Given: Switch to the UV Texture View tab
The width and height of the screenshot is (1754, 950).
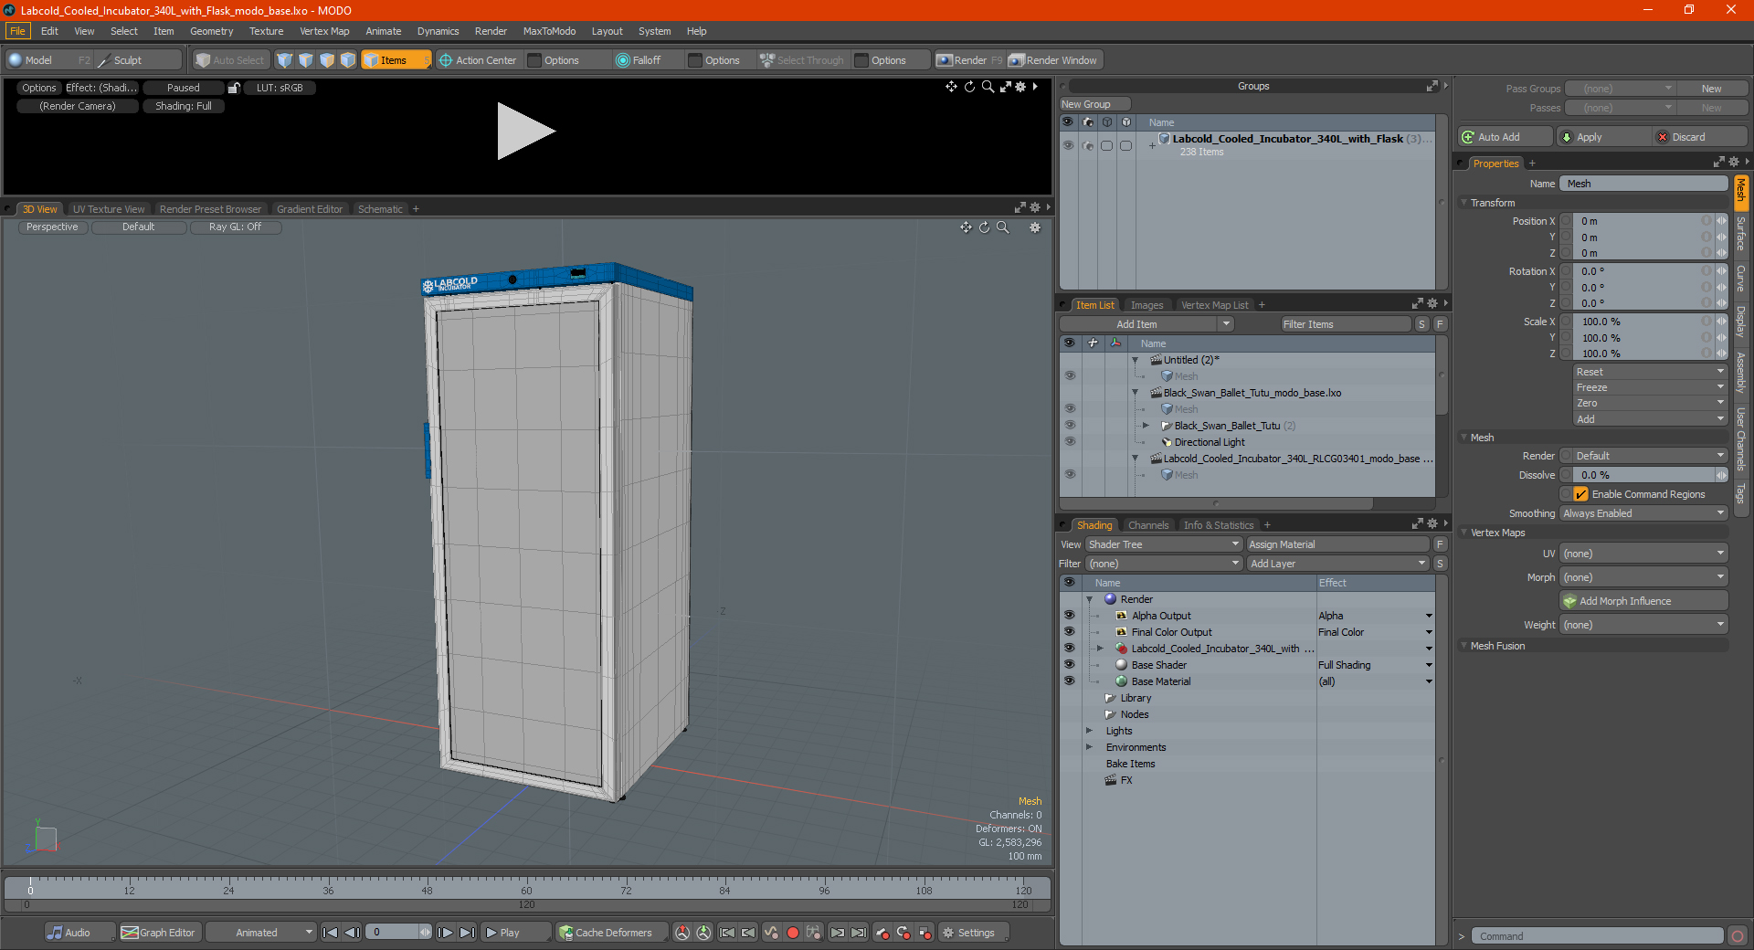Looking at the screenshot, I should (x=109, y=209).
